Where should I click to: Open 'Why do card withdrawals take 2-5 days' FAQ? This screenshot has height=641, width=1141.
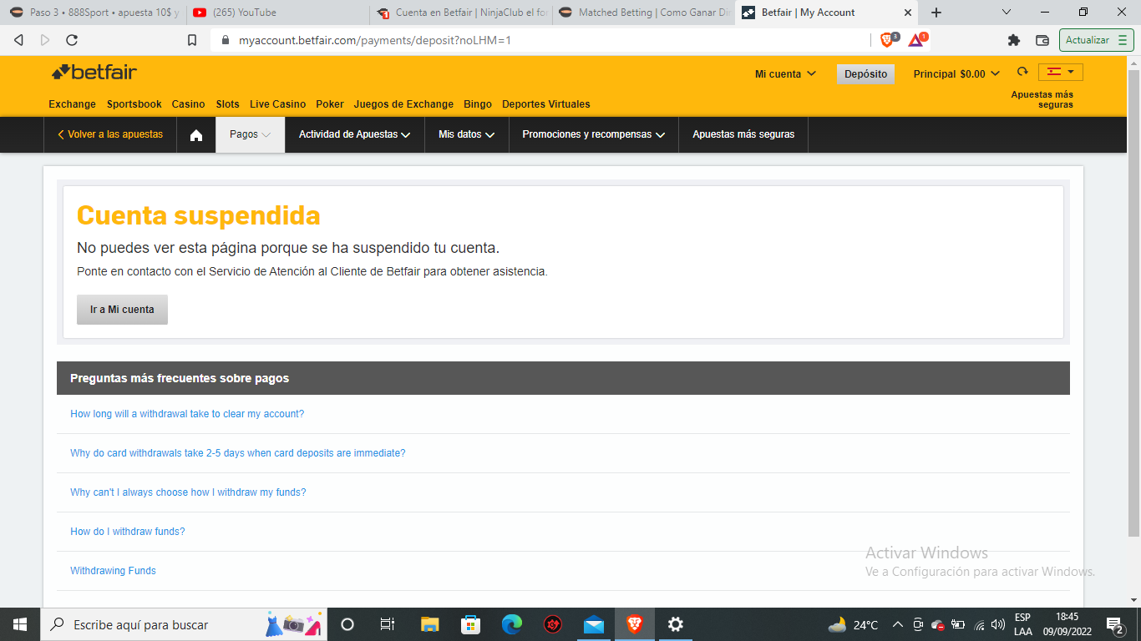pos(237,453)
